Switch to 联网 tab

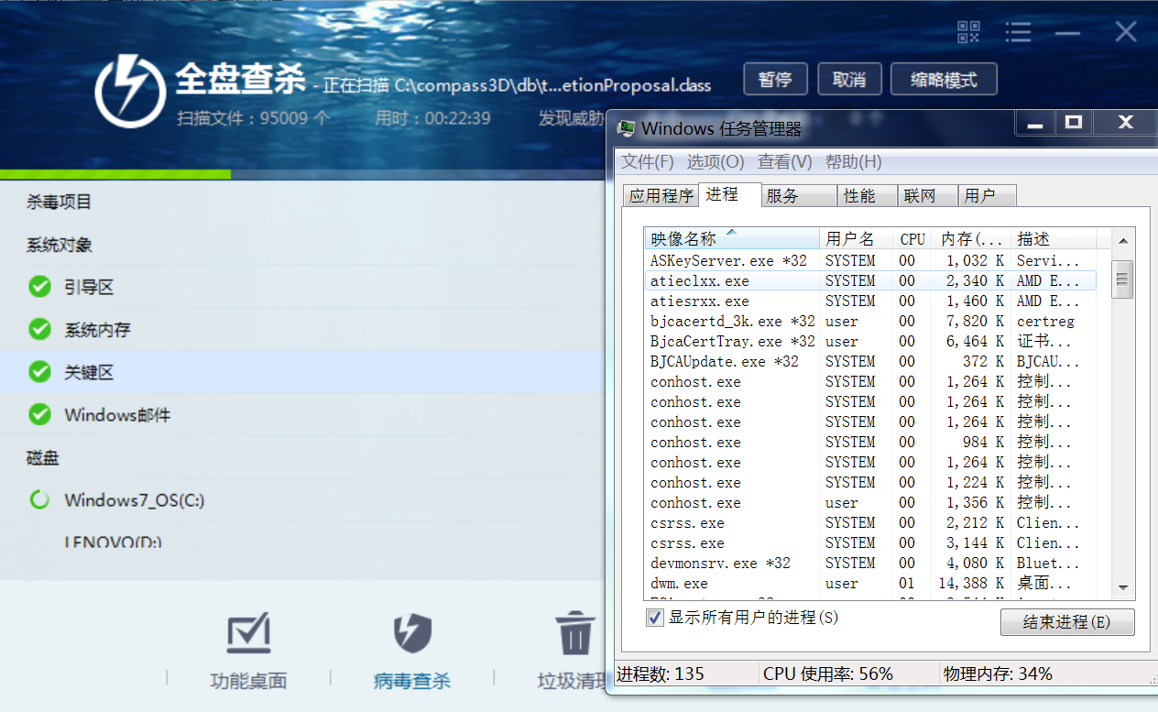926,196
